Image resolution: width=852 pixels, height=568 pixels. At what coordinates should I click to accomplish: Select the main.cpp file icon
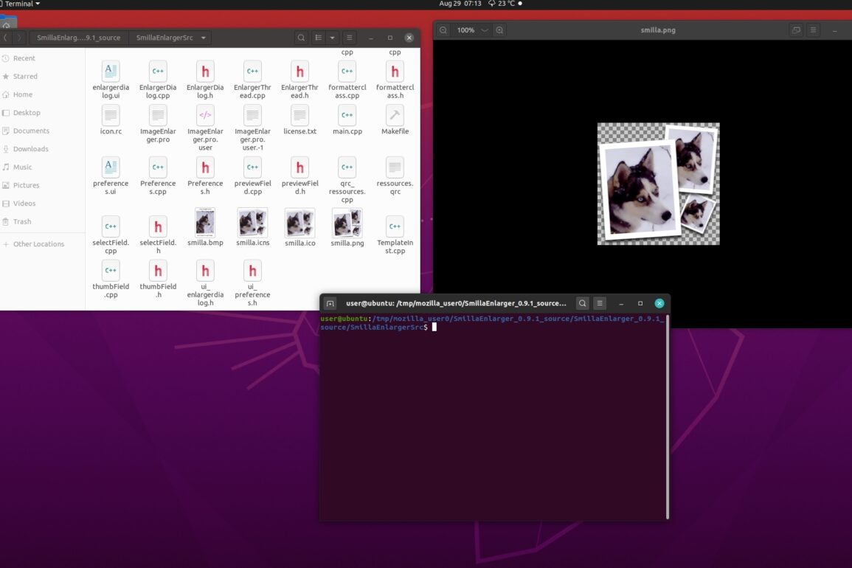coord(347,116)
